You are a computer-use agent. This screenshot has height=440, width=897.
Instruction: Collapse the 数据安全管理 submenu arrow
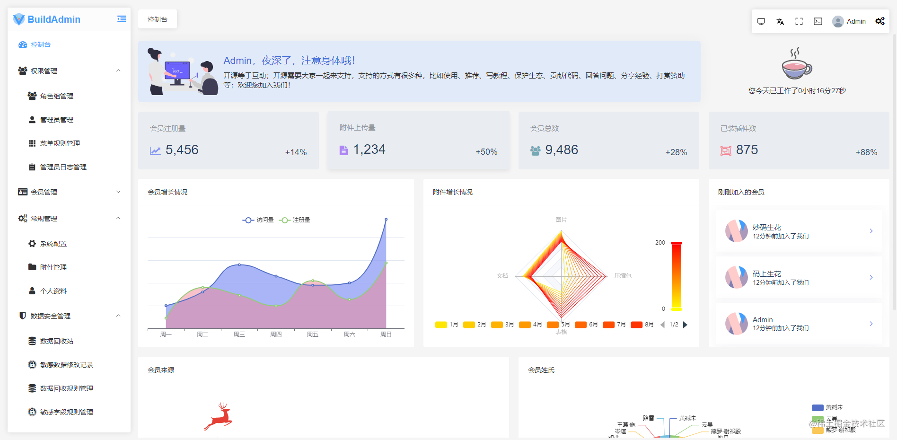point(118,316)
